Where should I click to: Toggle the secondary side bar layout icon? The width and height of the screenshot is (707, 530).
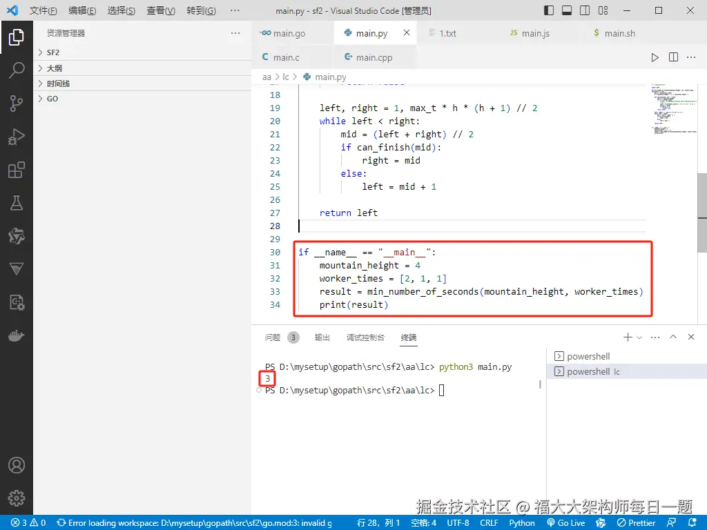click(x=585, y=10)
